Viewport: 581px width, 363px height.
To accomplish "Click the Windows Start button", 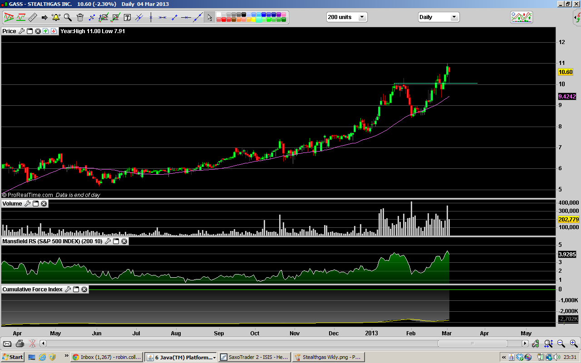I will (12, 357).
